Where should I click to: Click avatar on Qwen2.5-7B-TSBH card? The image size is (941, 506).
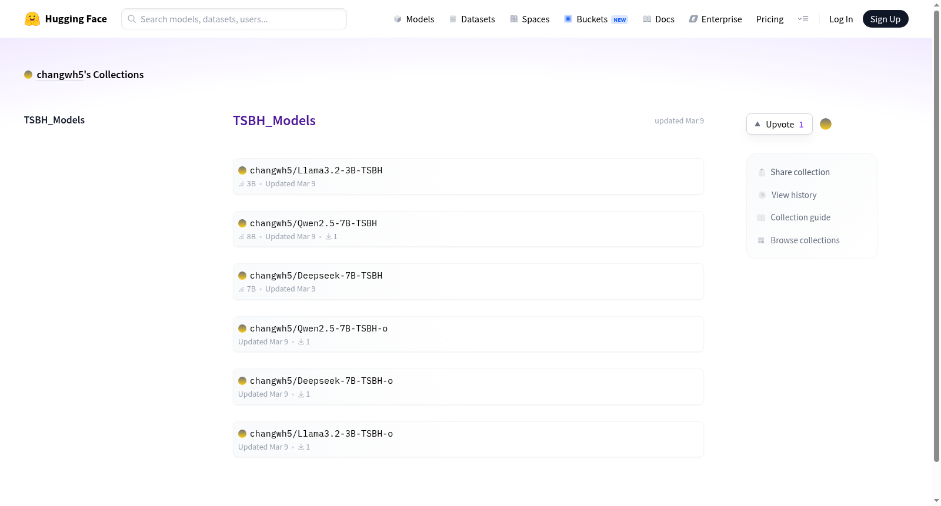pos(242,223)
